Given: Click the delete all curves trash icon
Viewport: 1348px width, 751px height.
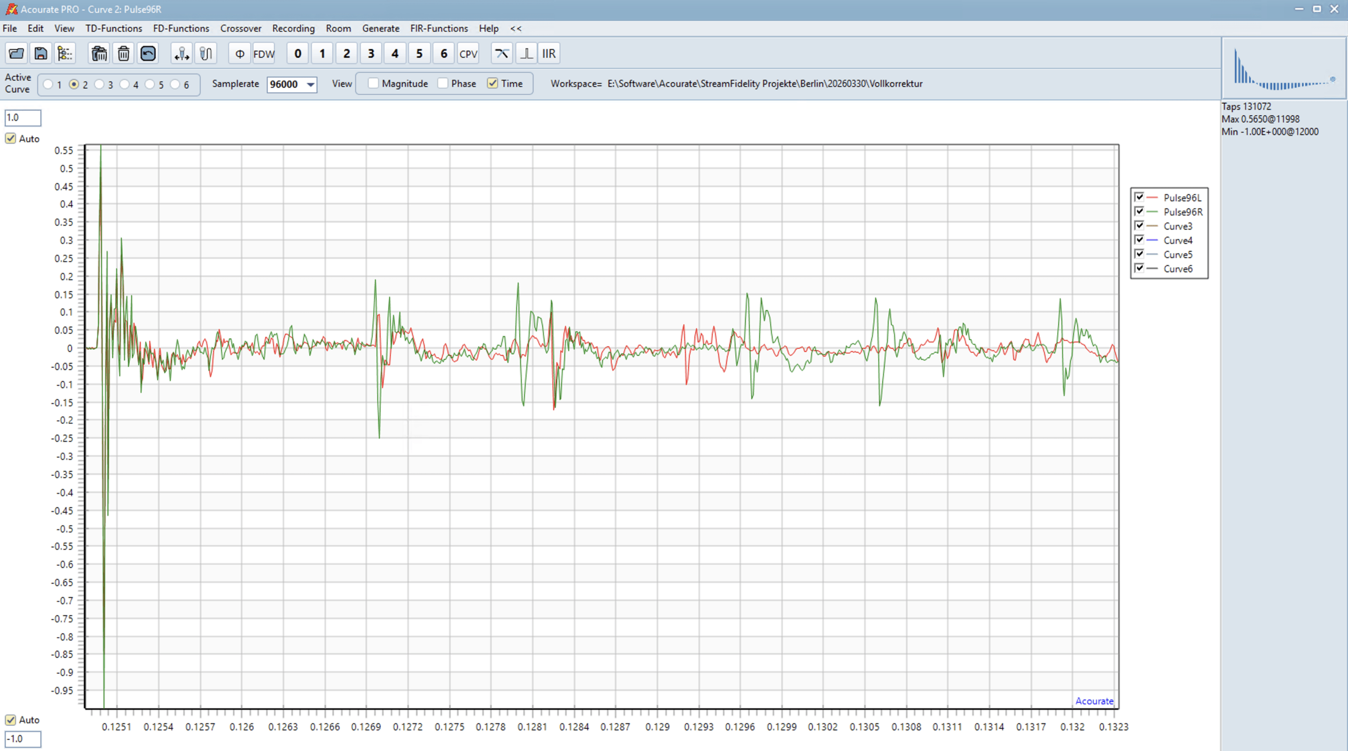Looking at the screenshot, I should (99, 53).
